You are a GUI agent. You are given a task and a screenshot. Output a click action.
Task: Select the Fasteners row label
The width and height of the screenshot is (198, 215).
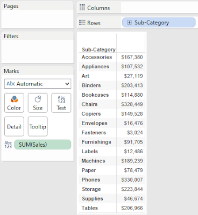[94, 133]
